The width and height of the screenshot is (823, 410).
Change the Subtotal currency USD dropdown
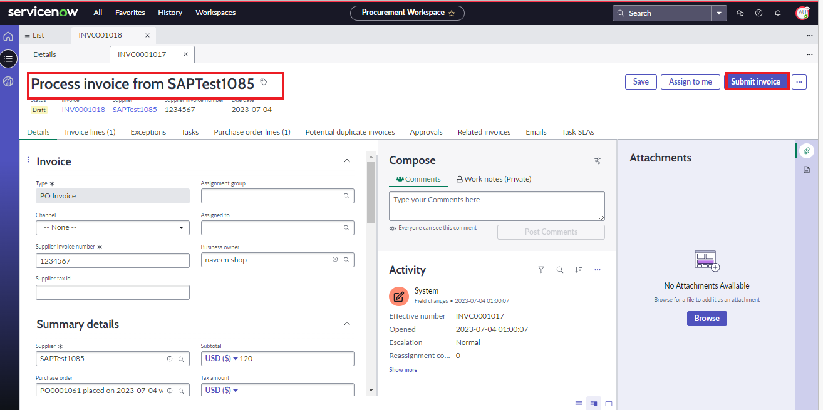[x=222, y=359]
